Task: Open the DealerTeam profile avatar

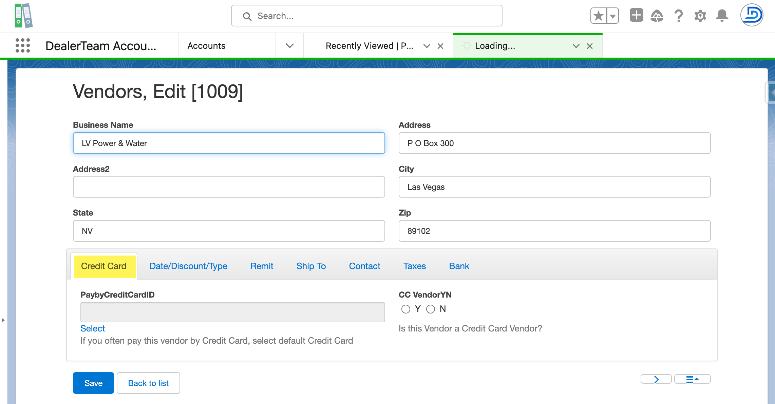Action: [752, 15]
